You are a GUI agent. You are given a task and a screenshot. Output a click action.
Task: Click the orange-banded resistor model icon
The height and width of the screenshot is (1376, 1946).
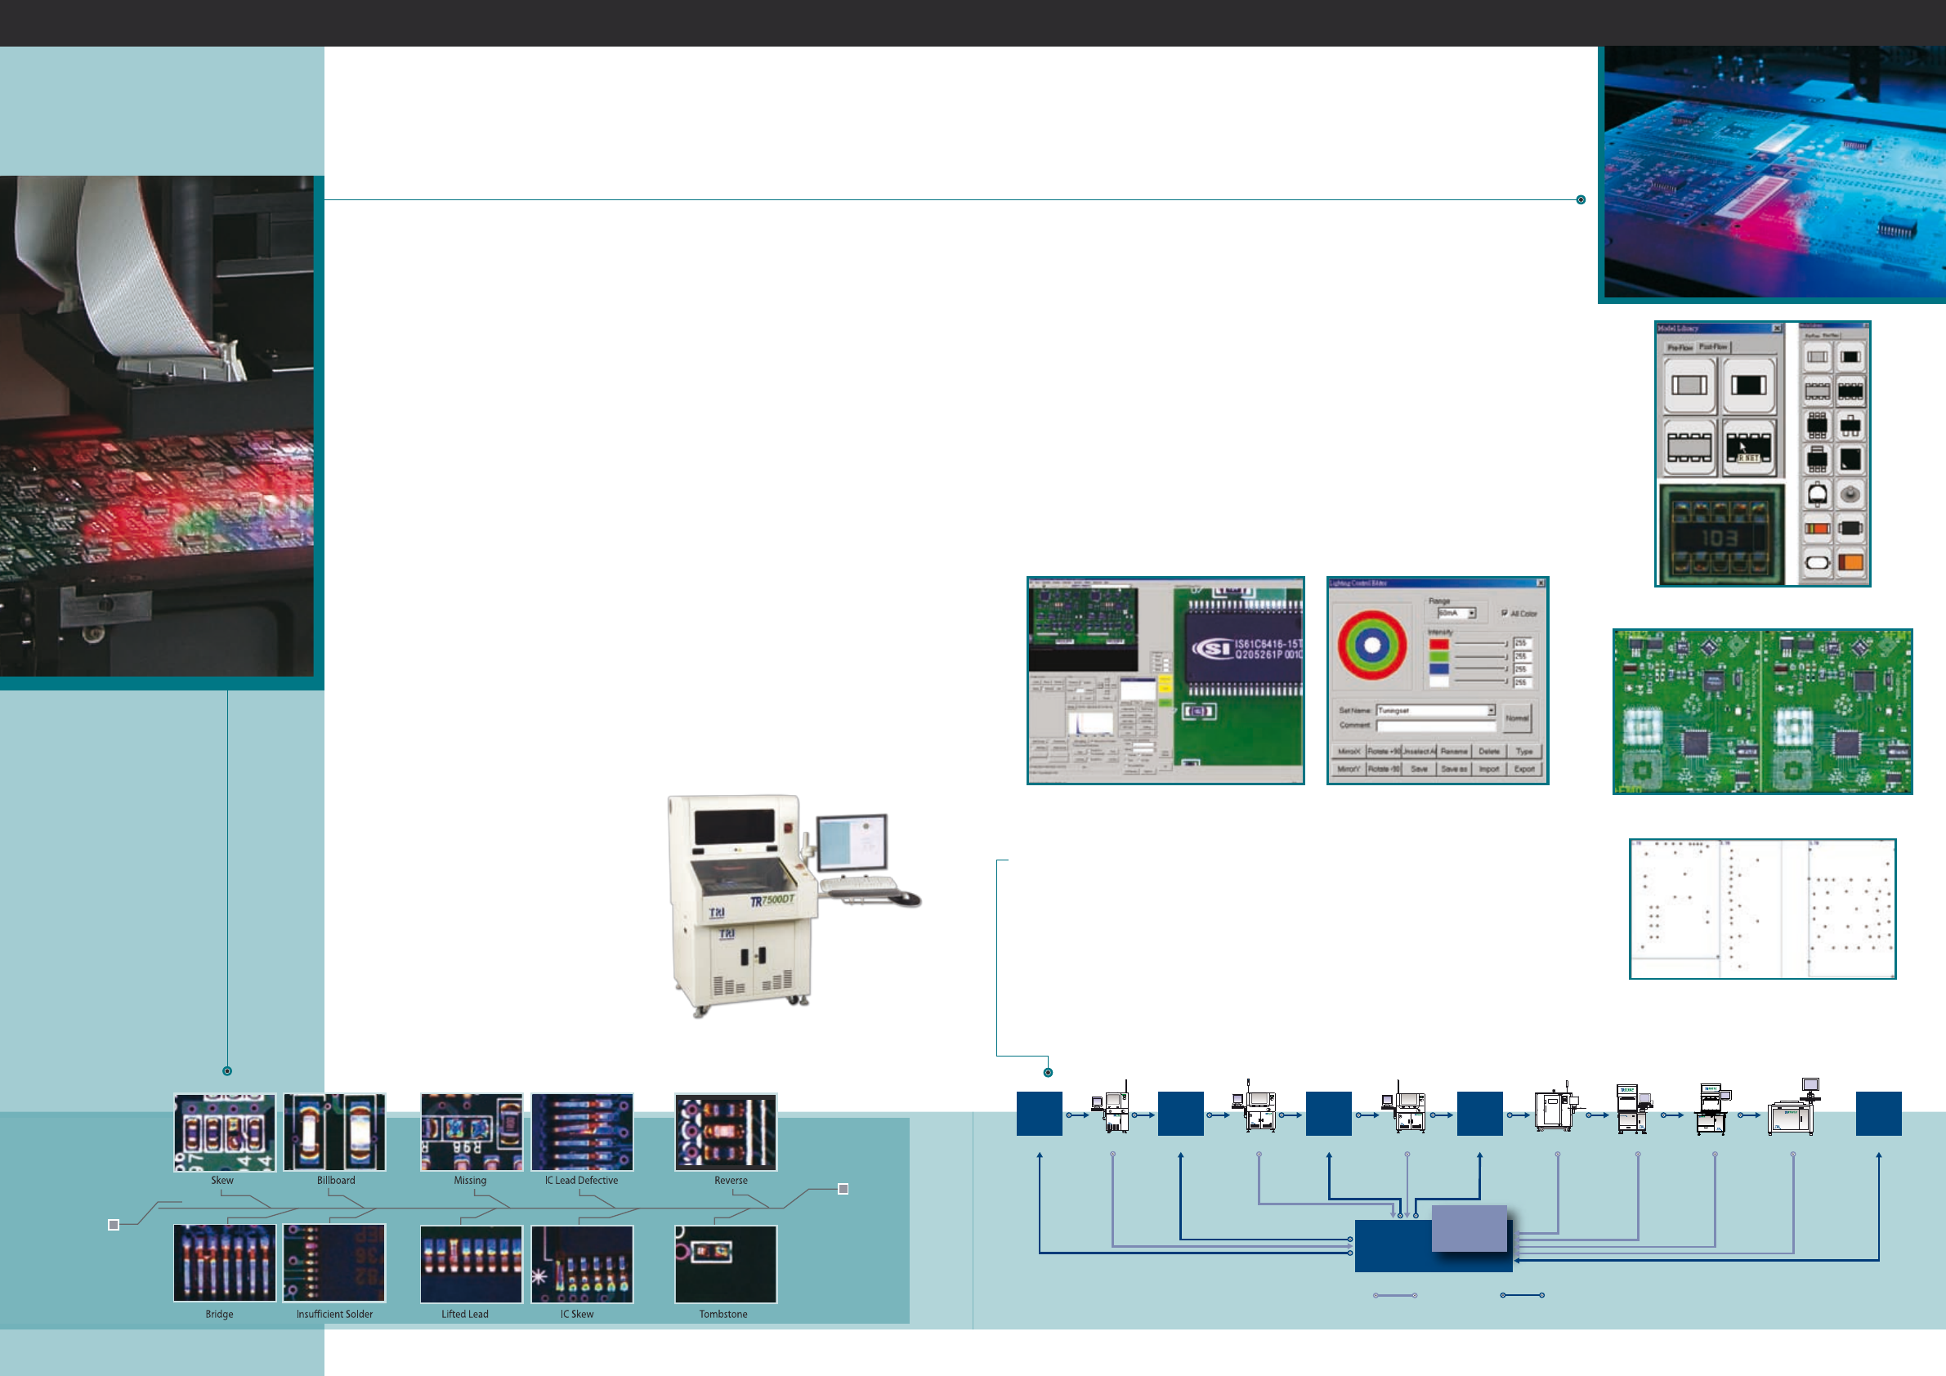(x=1816, y=528)
